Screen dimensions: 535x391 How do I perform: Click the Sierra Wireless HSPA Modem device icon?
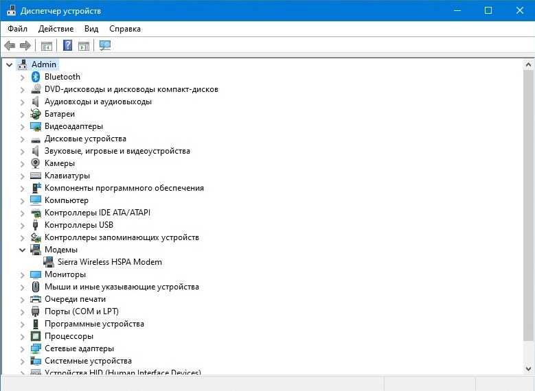pos(49,262)
